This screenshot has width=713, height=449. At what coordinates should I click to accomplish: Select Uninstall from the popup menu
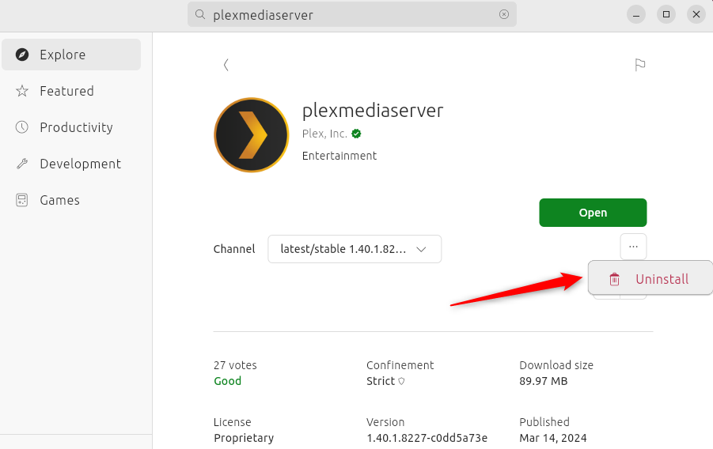coord(650,278)
